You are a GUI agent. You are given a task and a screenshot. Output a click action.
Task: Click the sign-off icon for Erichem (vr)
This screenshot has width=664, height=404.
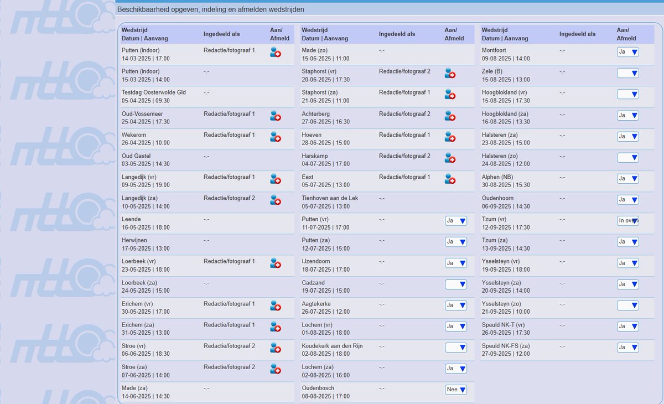pos(276,305)
